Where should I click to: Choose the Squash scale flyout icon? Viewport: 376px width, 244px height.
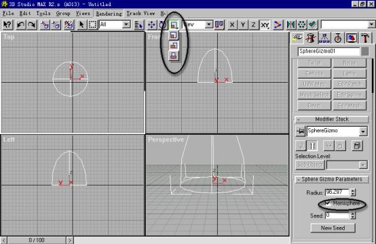[174, 56]
